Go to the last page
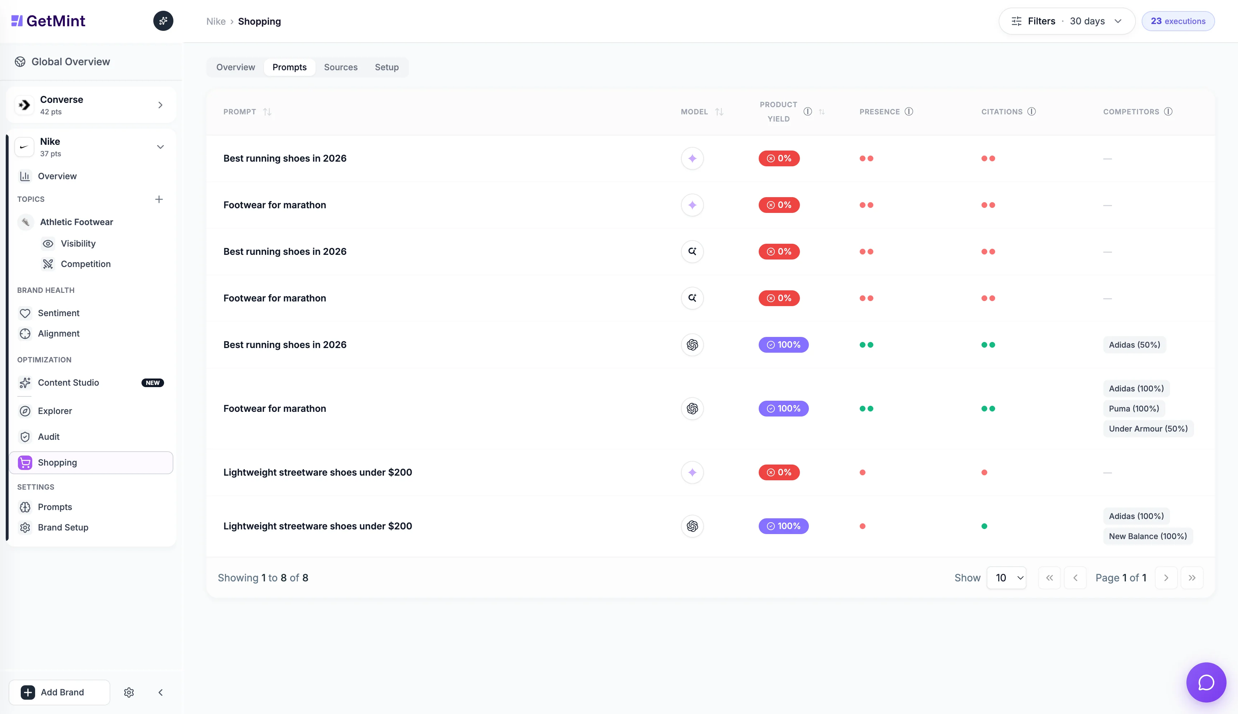Image resolution: width=1238 pixels, height=714 pixels. [x=1192, y=578]
